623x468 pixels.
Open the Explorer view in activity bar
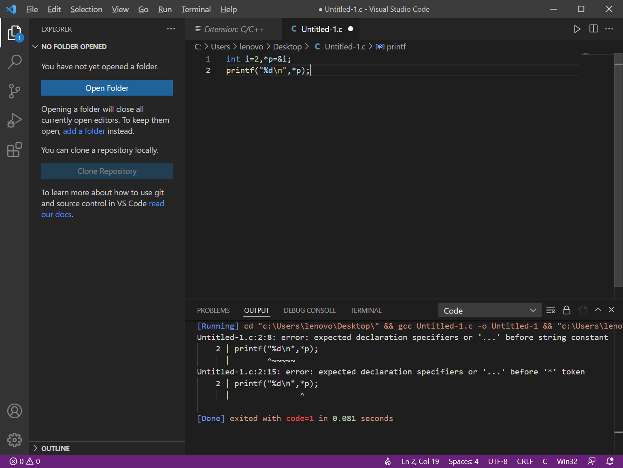pos(15,33)
